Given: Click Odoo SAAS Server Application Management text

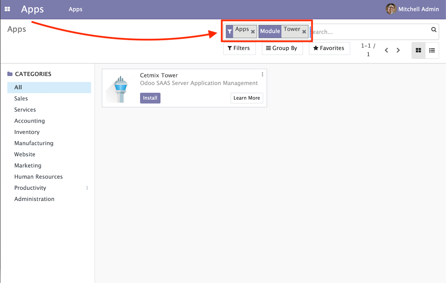Looking at the screenshot, I should click(x=199, y=83).
